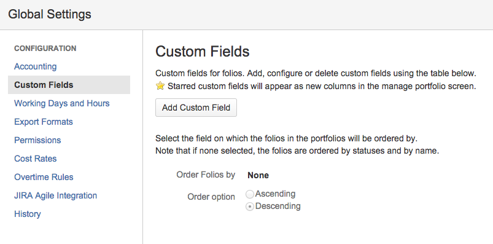Image resolution: width=493 pixels, height=244 pixels.
Task: Select the Ascending radio button
Action: [x=250, y=194]
